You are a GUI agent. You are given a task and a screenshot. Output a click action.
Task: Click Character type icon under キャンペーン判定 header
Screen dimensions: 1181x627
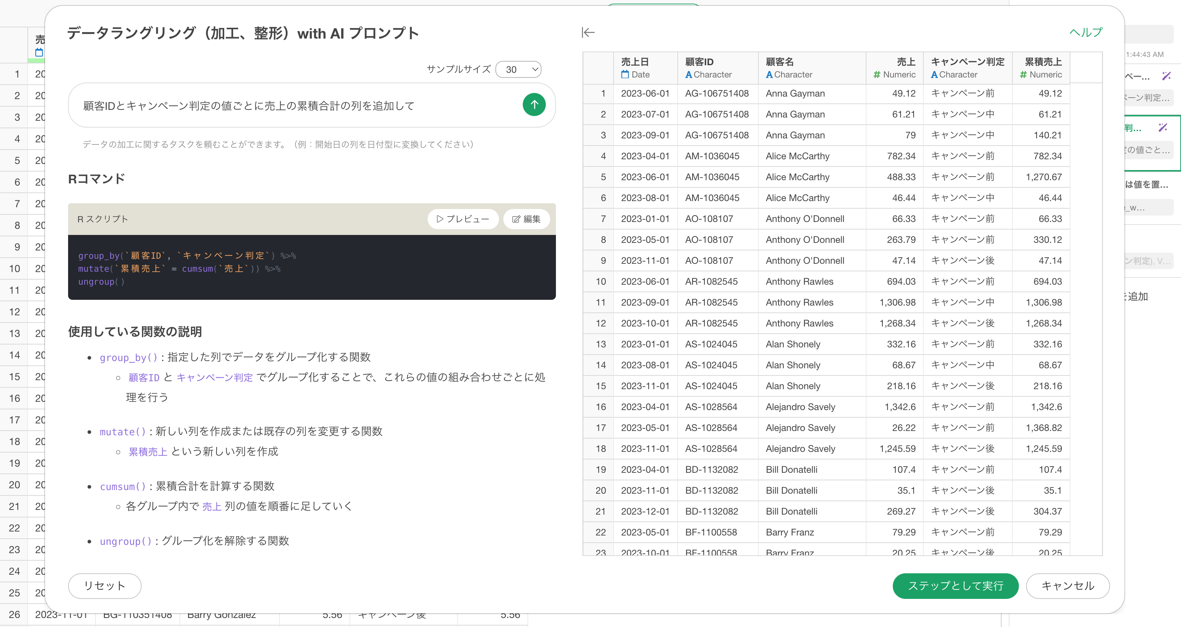(934, 74)
